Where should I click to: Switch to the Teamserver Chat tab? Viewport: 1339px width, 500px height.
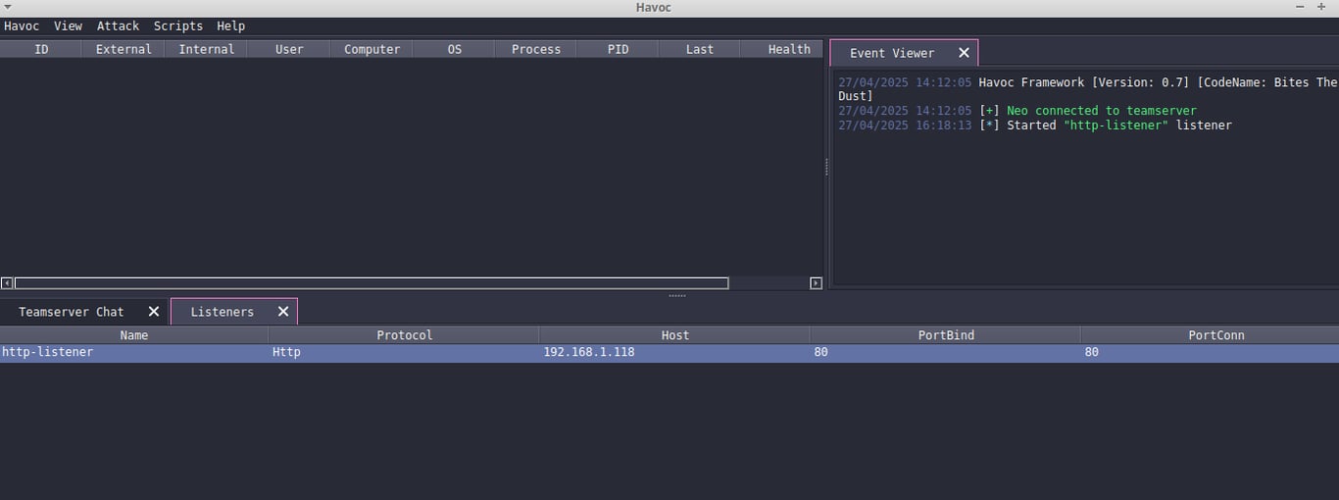coord(72,312)
